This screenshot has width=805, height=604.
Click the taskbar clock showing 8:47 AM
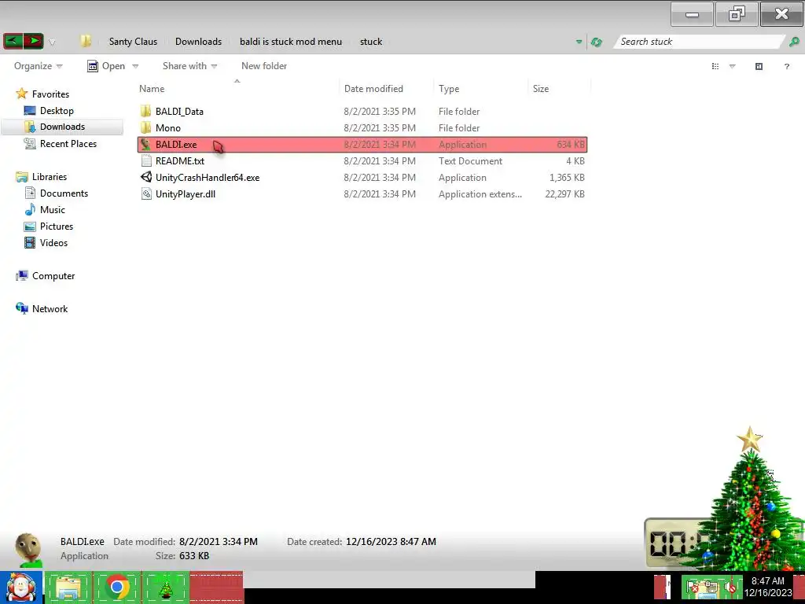coord(768,587)
